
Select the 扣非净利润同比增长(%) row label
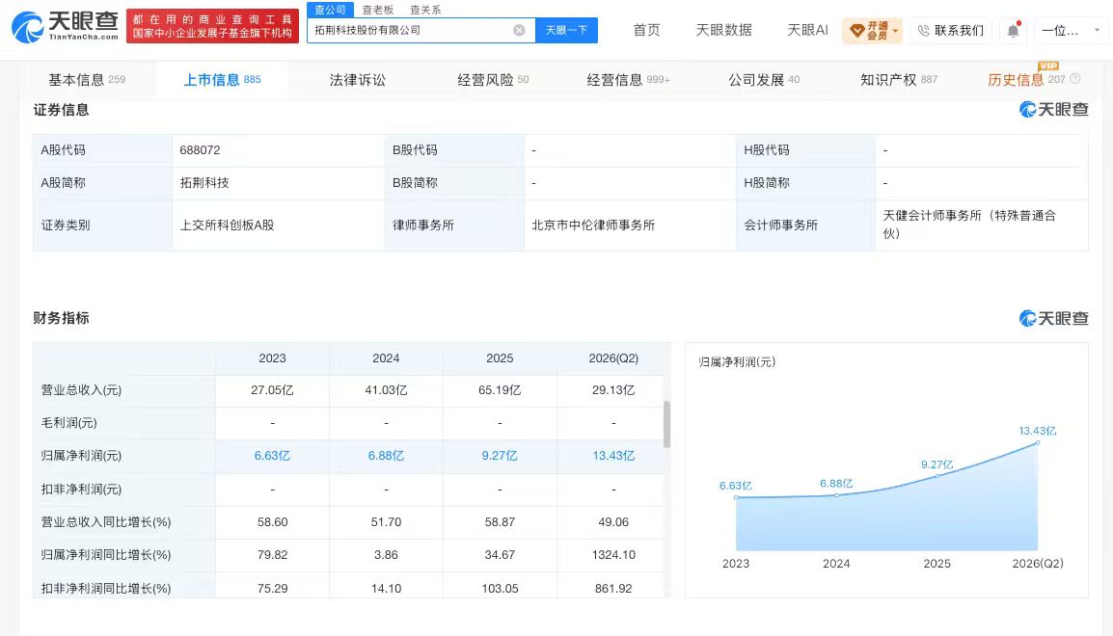[x=106, y=589]
